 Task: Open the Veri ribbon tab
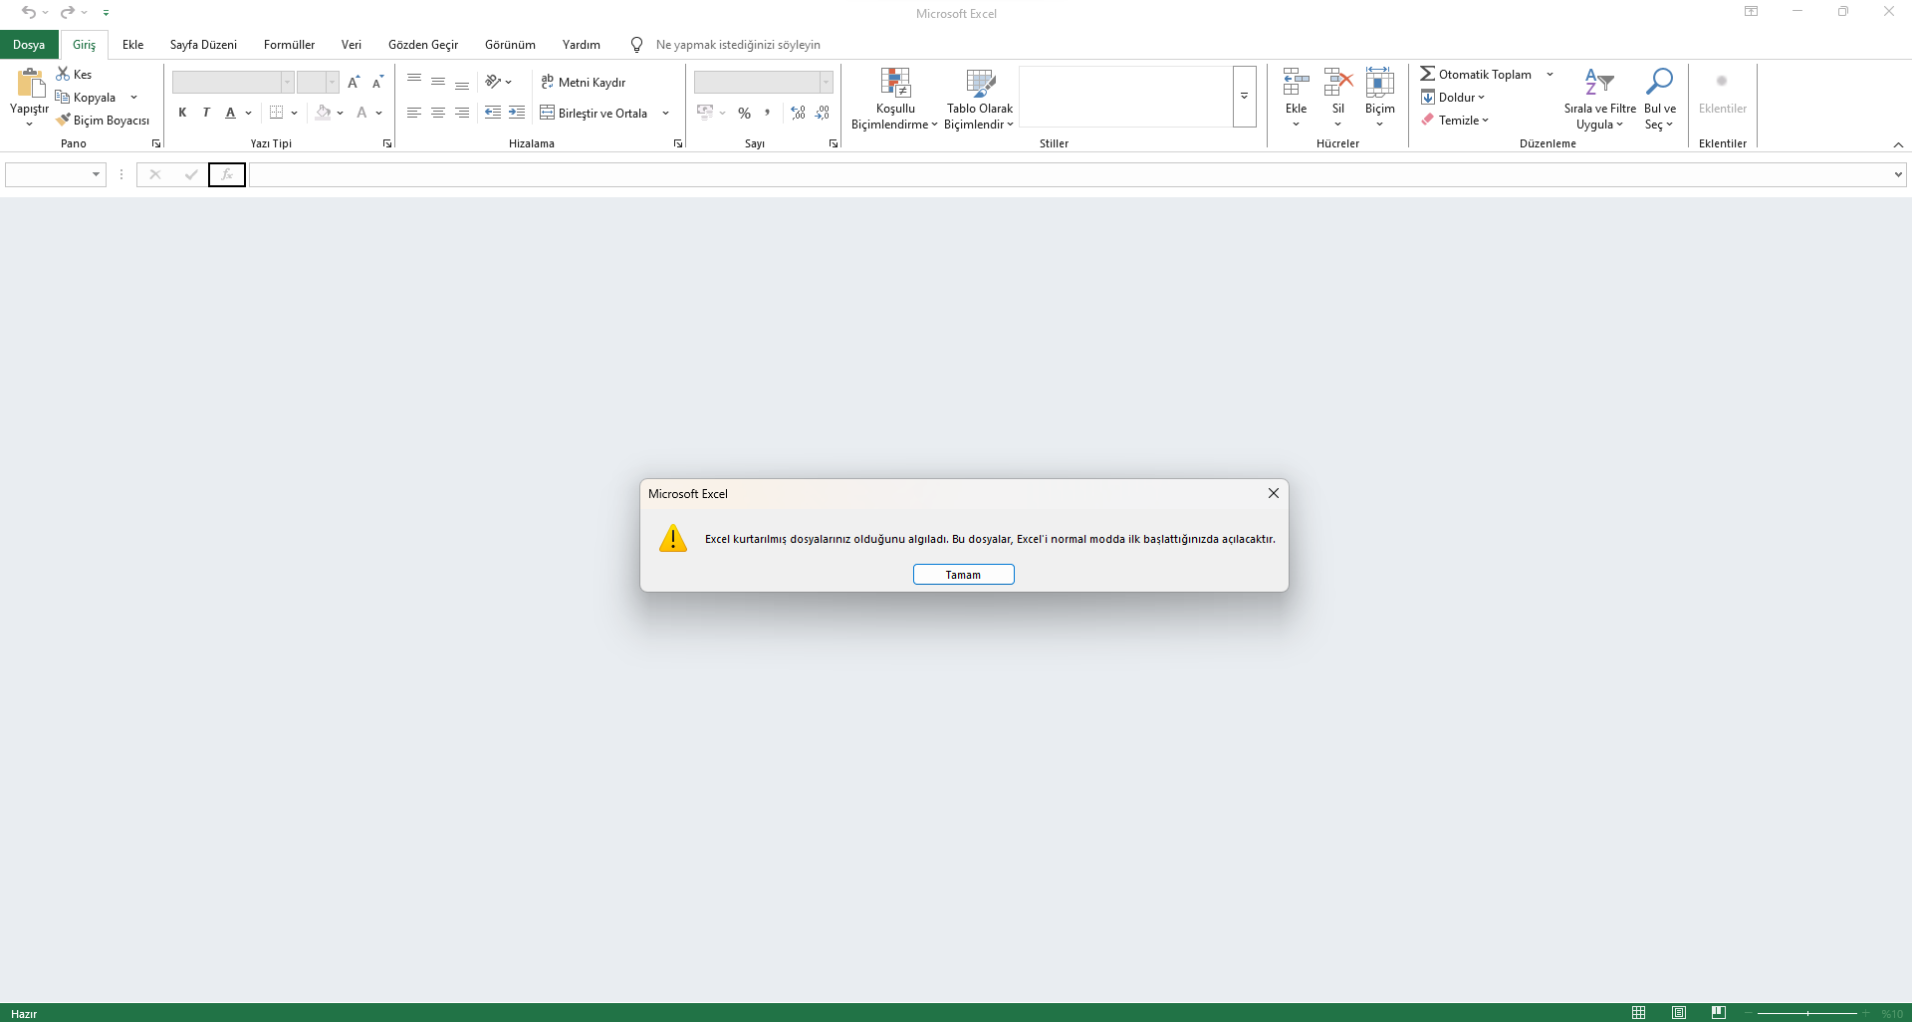[352, 45]
